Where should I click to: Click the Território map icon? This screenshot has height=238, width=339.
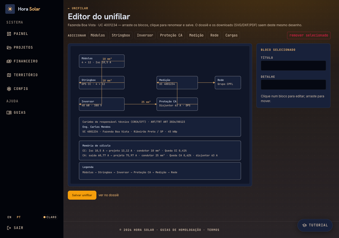[9, 75]
